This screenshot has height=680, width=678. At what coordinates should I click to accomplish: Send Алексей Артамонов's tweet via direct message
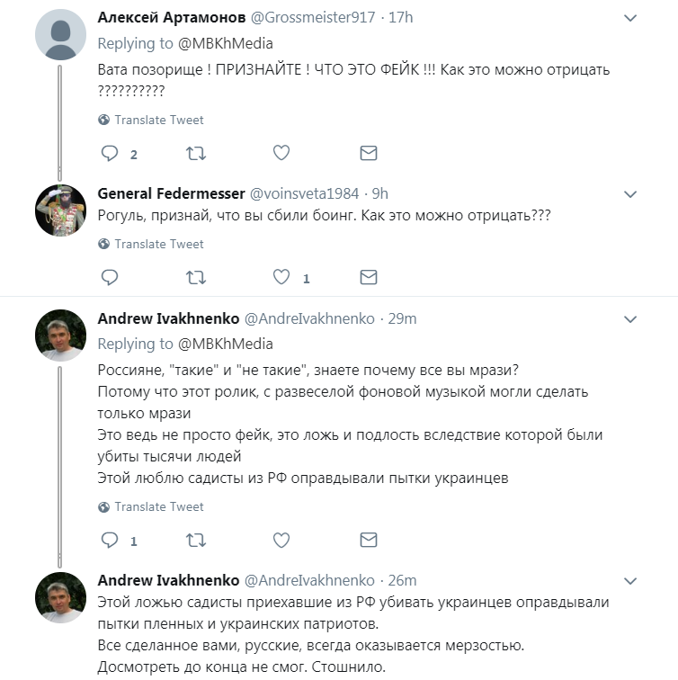(x=368, y=154)
